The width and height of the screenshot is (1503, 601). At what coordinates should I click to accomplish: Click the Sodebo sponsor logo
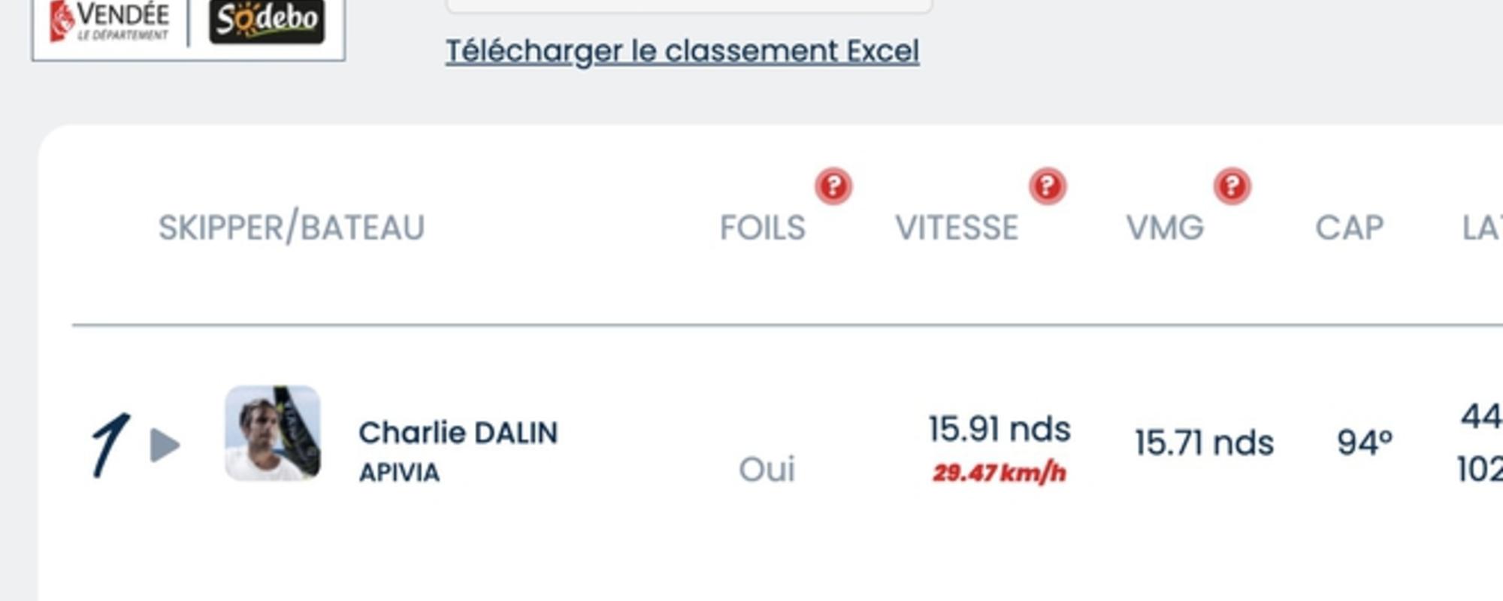[267, 20]
